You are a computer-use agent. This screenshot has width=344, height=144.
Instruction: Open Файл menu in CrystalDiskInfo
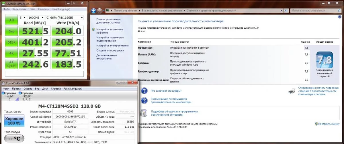[x=6, y=89]
